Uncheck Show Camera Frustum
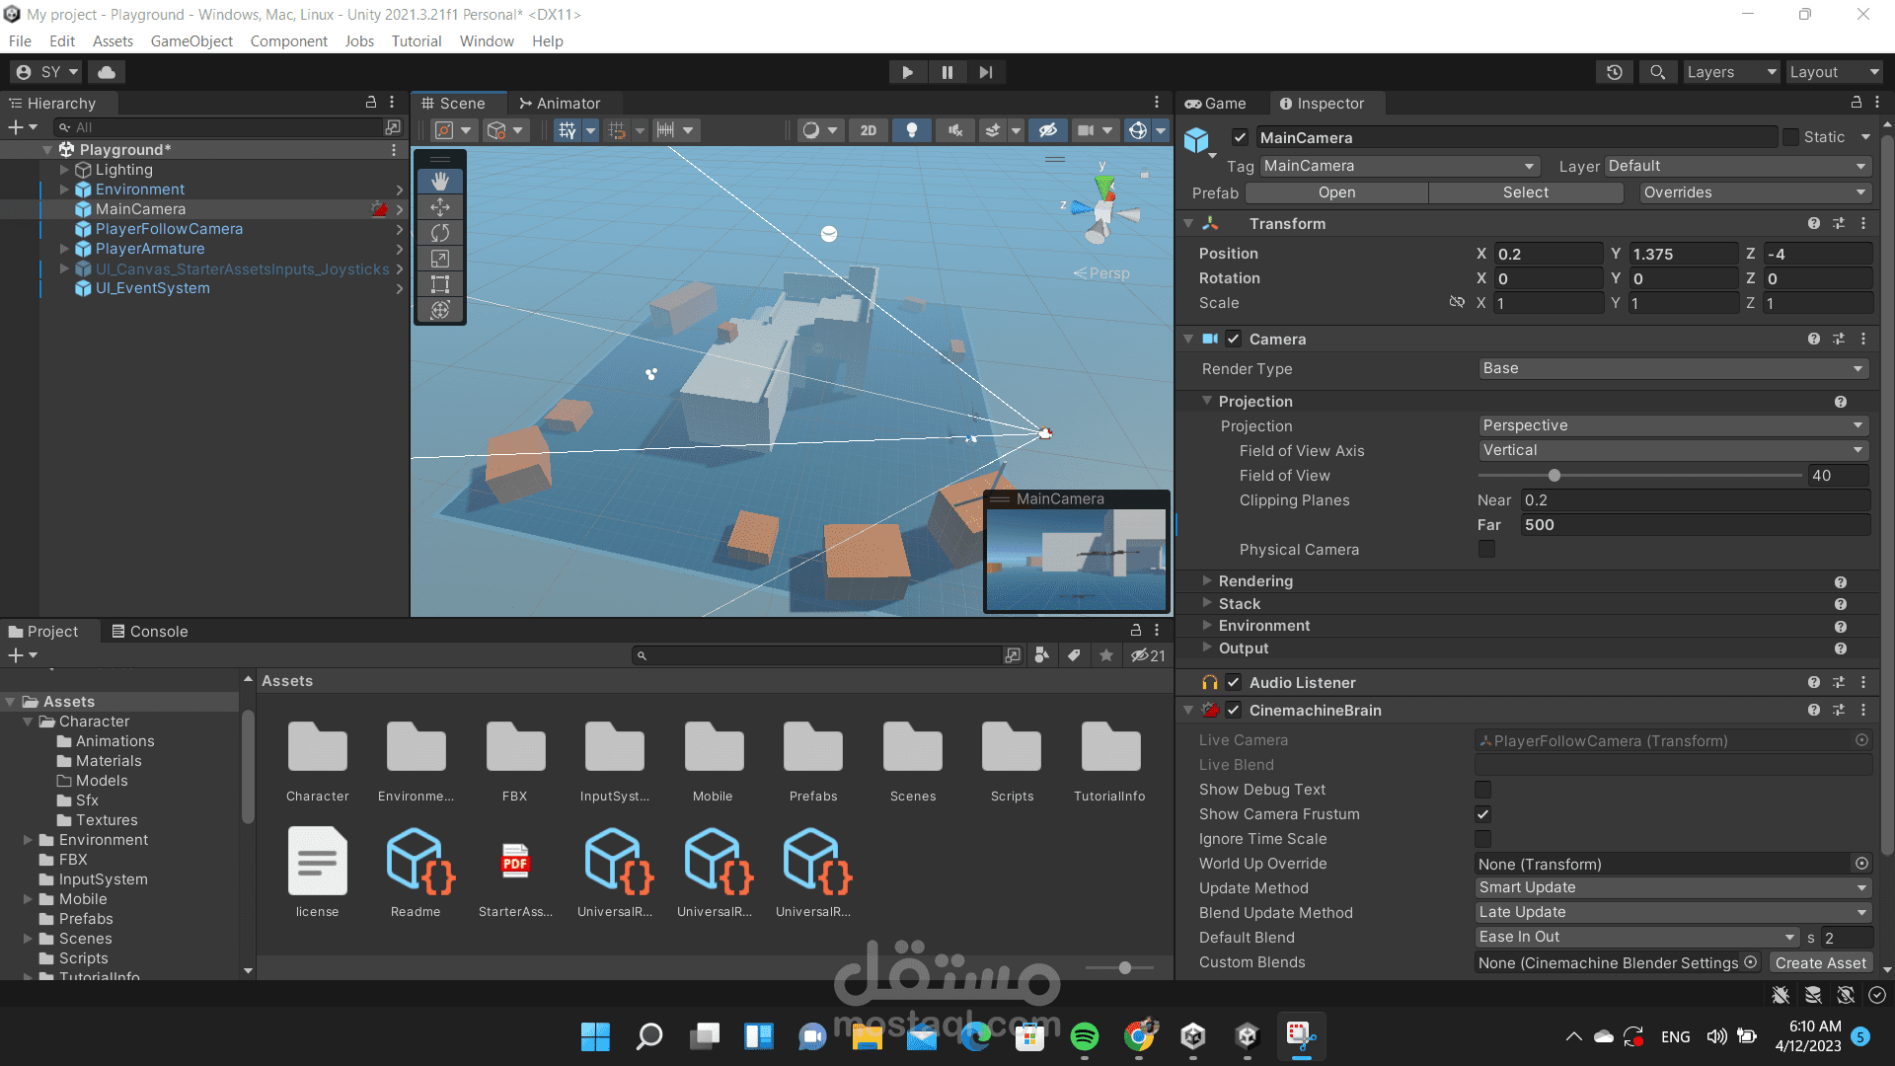 coord(1482,814)
